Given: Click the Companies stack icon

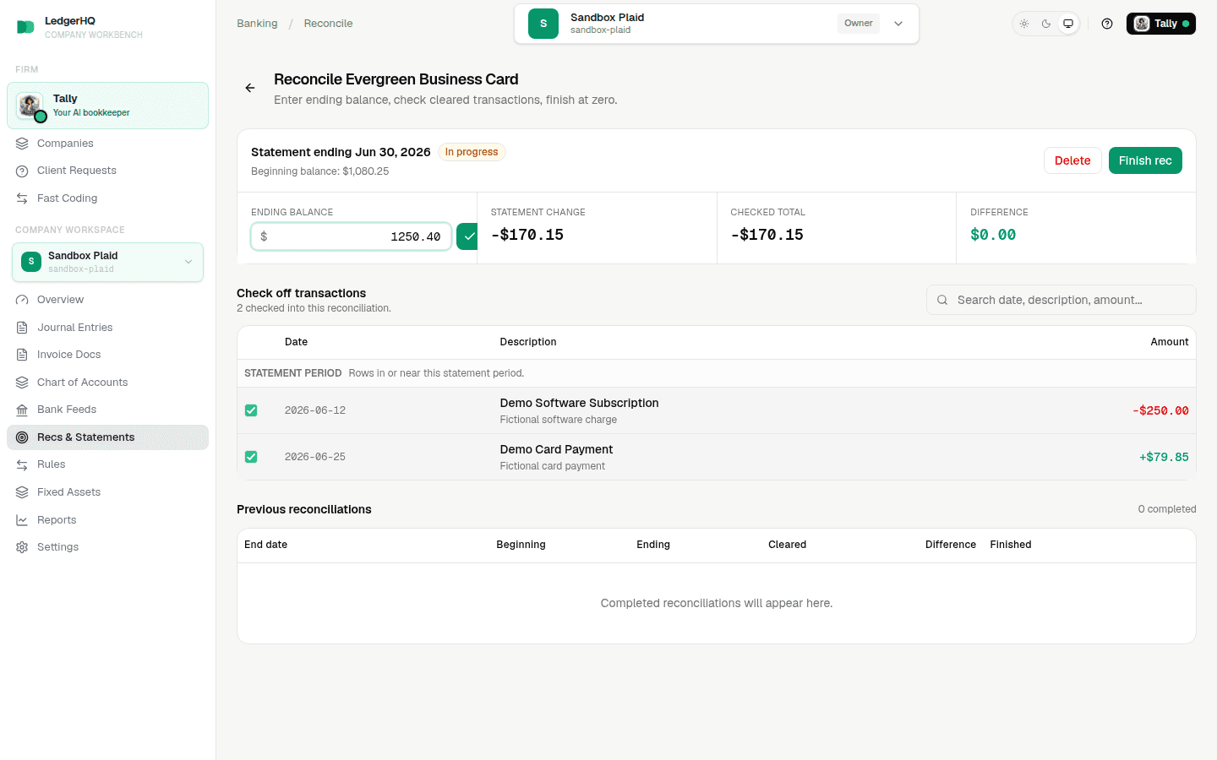Looking at the screenshot, I should click(22, 144).
